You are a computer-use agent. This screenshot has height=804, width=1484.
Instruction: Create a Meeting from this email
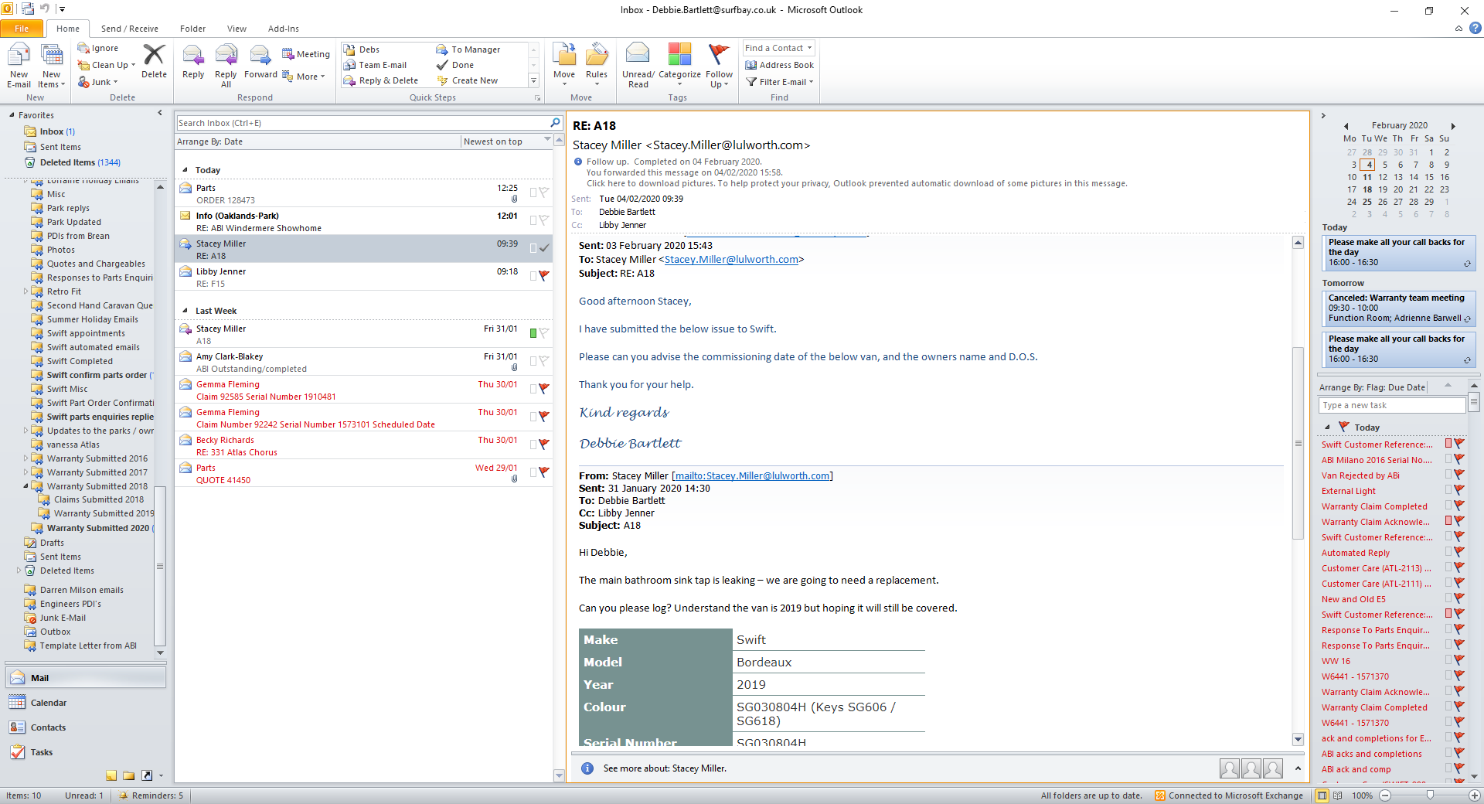click(x=306, y=54)
